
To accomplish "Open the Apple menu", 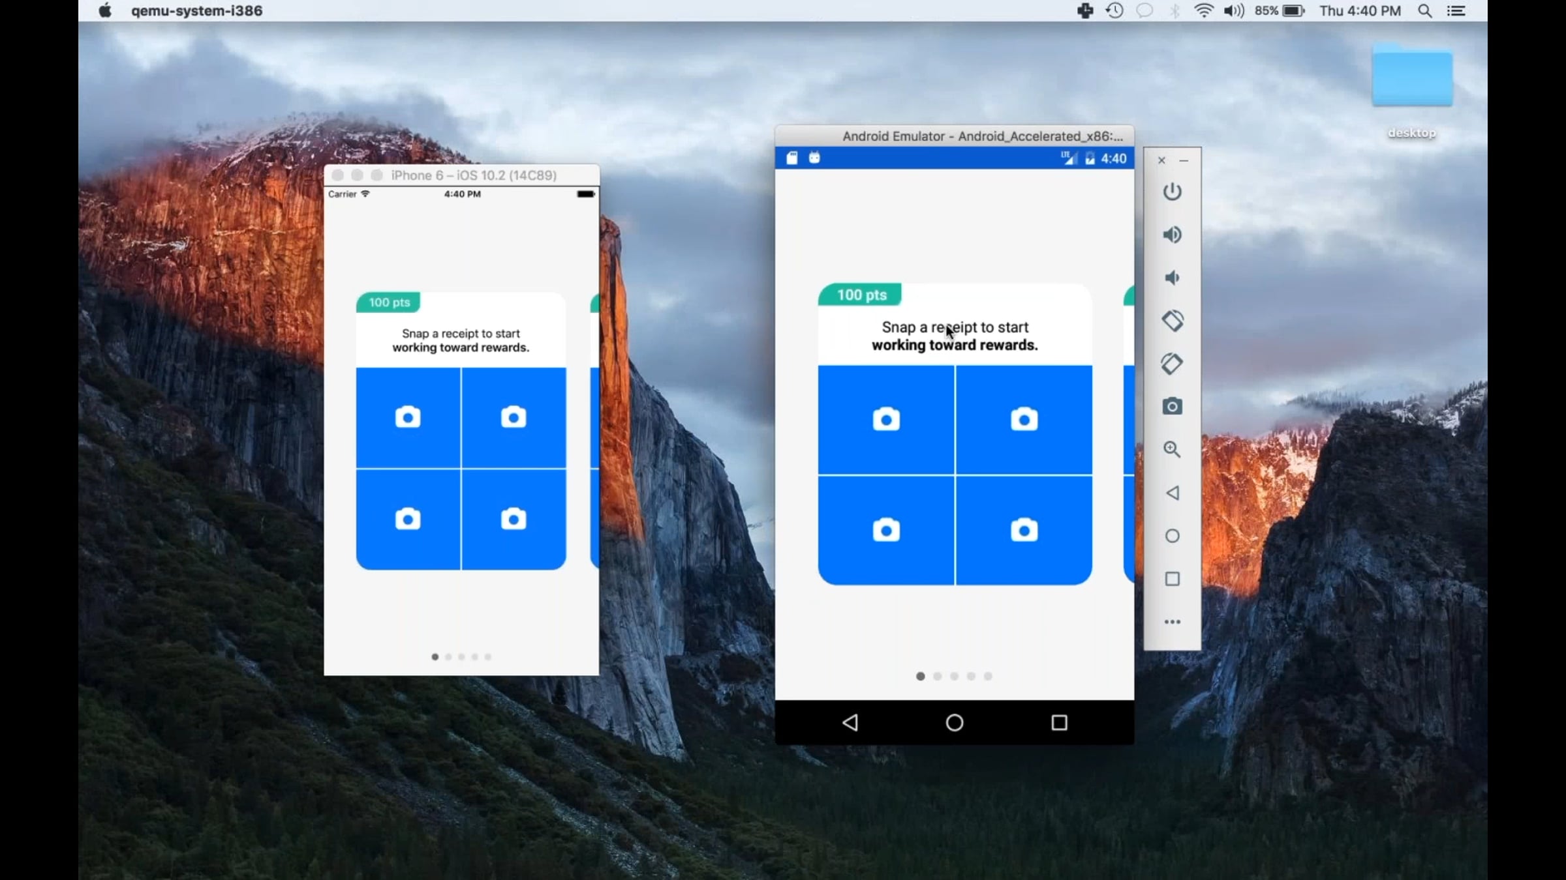I will [x=104, y=10].
